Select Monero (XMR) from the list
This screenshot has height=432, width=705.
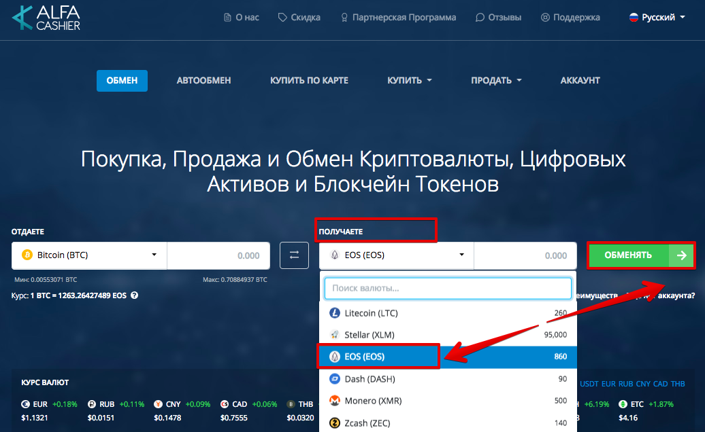coord(448,401)
